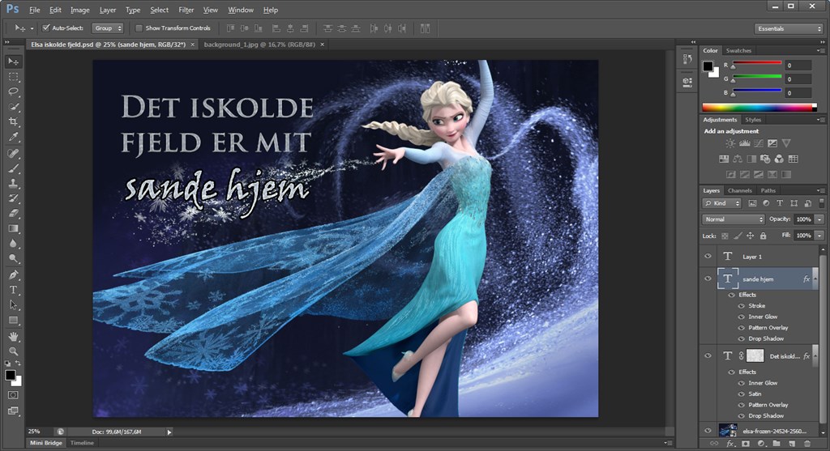This screenshot has width=830, height=451.
Task: Enable Show Transform Controls checkbox
Action: [x=139, y=28]
